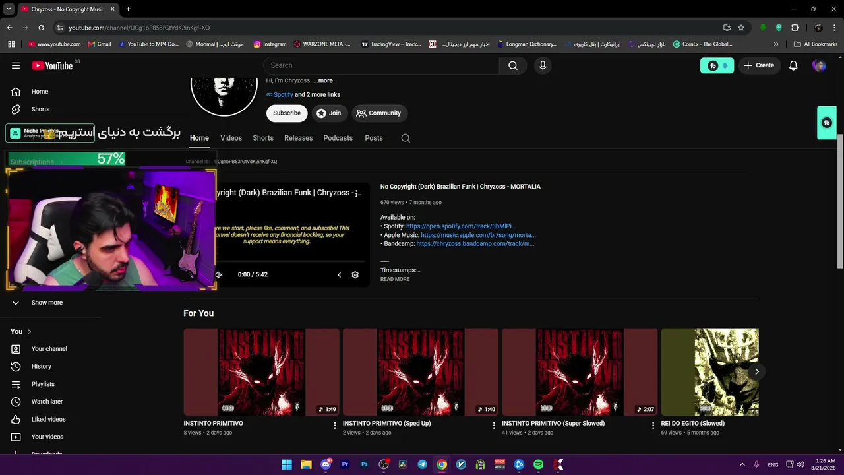Viewport: 844px width, 475px height.
Task: Expand video description via READ MORE
Action: [x=395, y=279]
